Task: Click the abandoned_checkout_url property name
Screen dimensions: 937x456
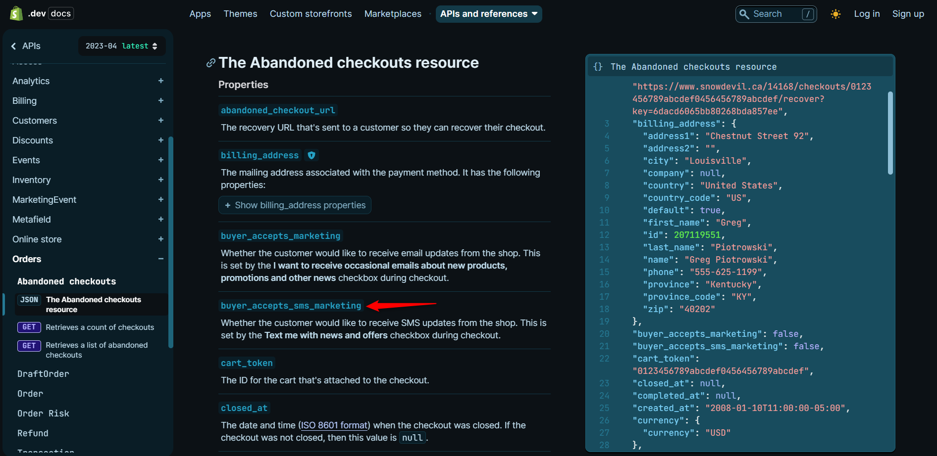Action: coord(278,110)
